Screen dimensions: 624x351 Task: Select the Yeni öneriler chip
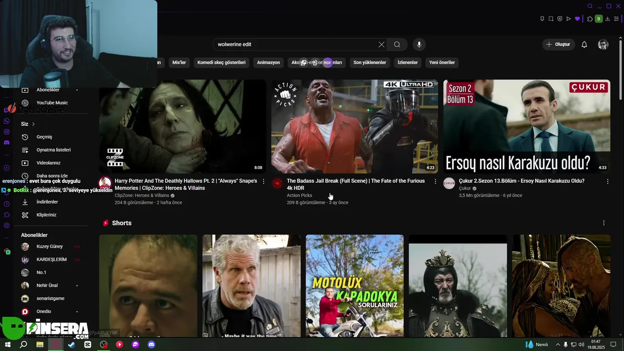tap(442, 62)
